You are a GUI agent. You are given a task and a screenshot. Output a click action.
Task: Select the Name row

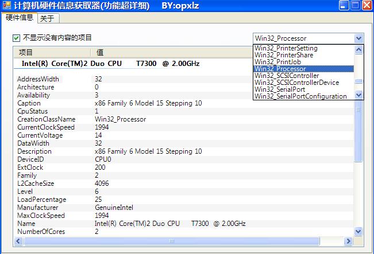tap(184, 224)
